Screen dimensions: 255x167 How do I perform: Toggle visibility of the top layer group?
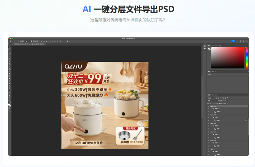[x=208, y=106]
